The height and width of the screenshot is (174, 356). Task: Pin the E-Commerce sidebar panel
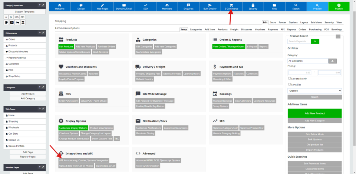click(43, 33)
